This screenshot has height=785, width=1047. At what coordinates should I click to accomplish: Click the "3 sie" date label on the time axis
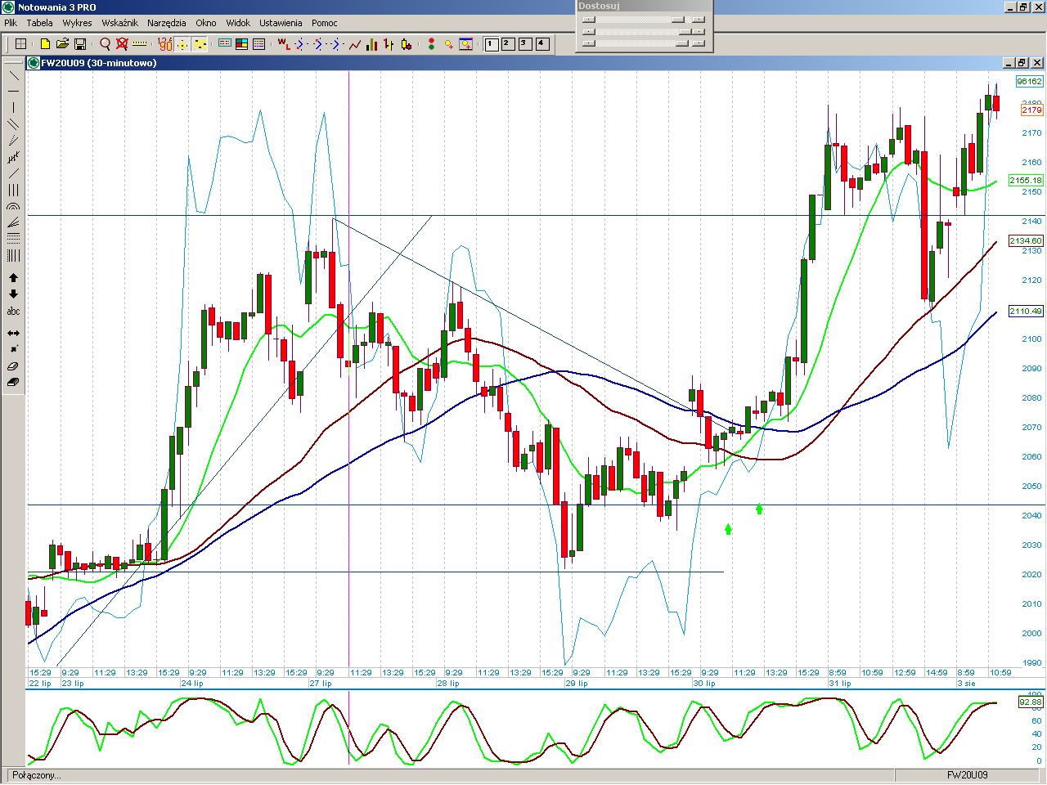coord(967,683)
